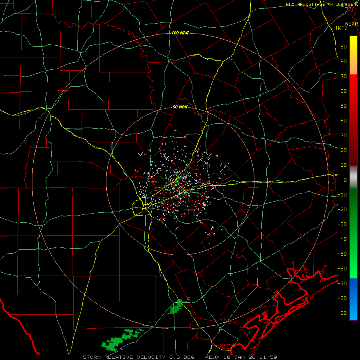Click the "30" value on velocity scale
360x360 pixels.
click(x=344, y=136)
